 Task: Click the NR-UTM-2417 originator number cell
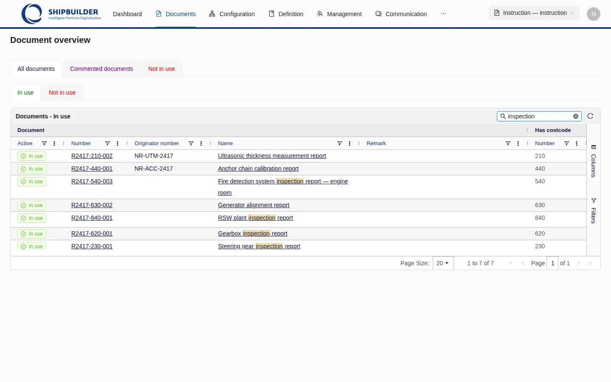[154, 156]
